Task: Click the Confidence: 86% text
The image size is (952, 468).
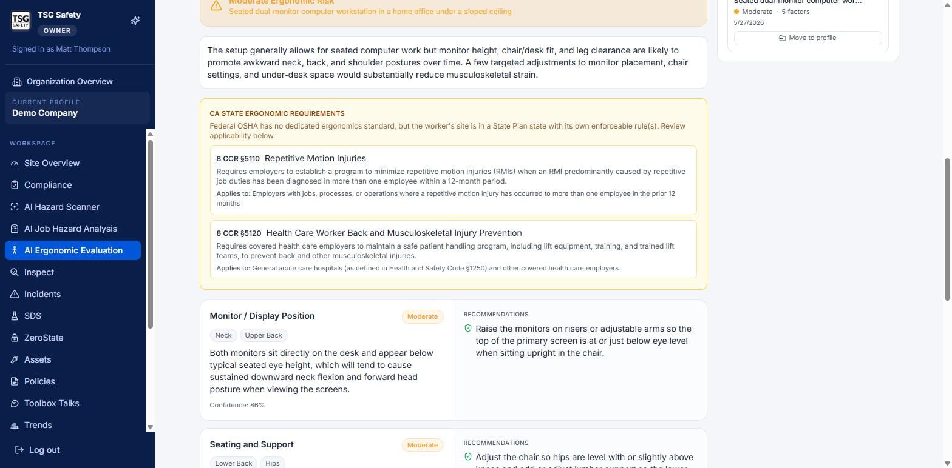Action: pos(237,405)
